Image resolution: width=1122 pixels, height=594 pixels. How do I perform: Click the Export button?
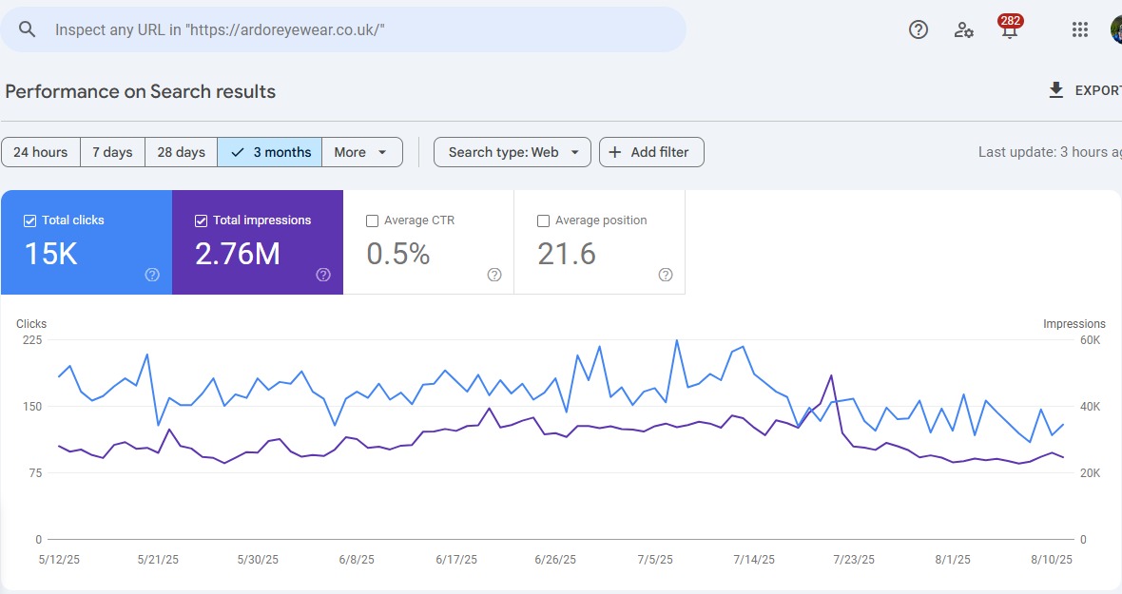coord(1084,90)
